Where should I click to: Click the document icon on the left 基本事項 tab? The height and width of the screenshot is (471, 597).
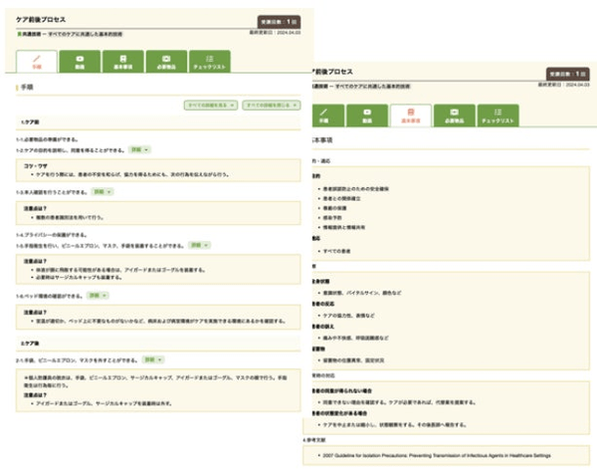click(x=122, y=58)
